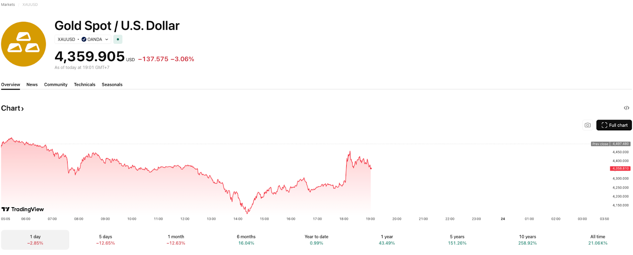The width and height of the screenshot is (633, 255).
Task: Switch to the Technicals tab
Action: click(85, 85)
